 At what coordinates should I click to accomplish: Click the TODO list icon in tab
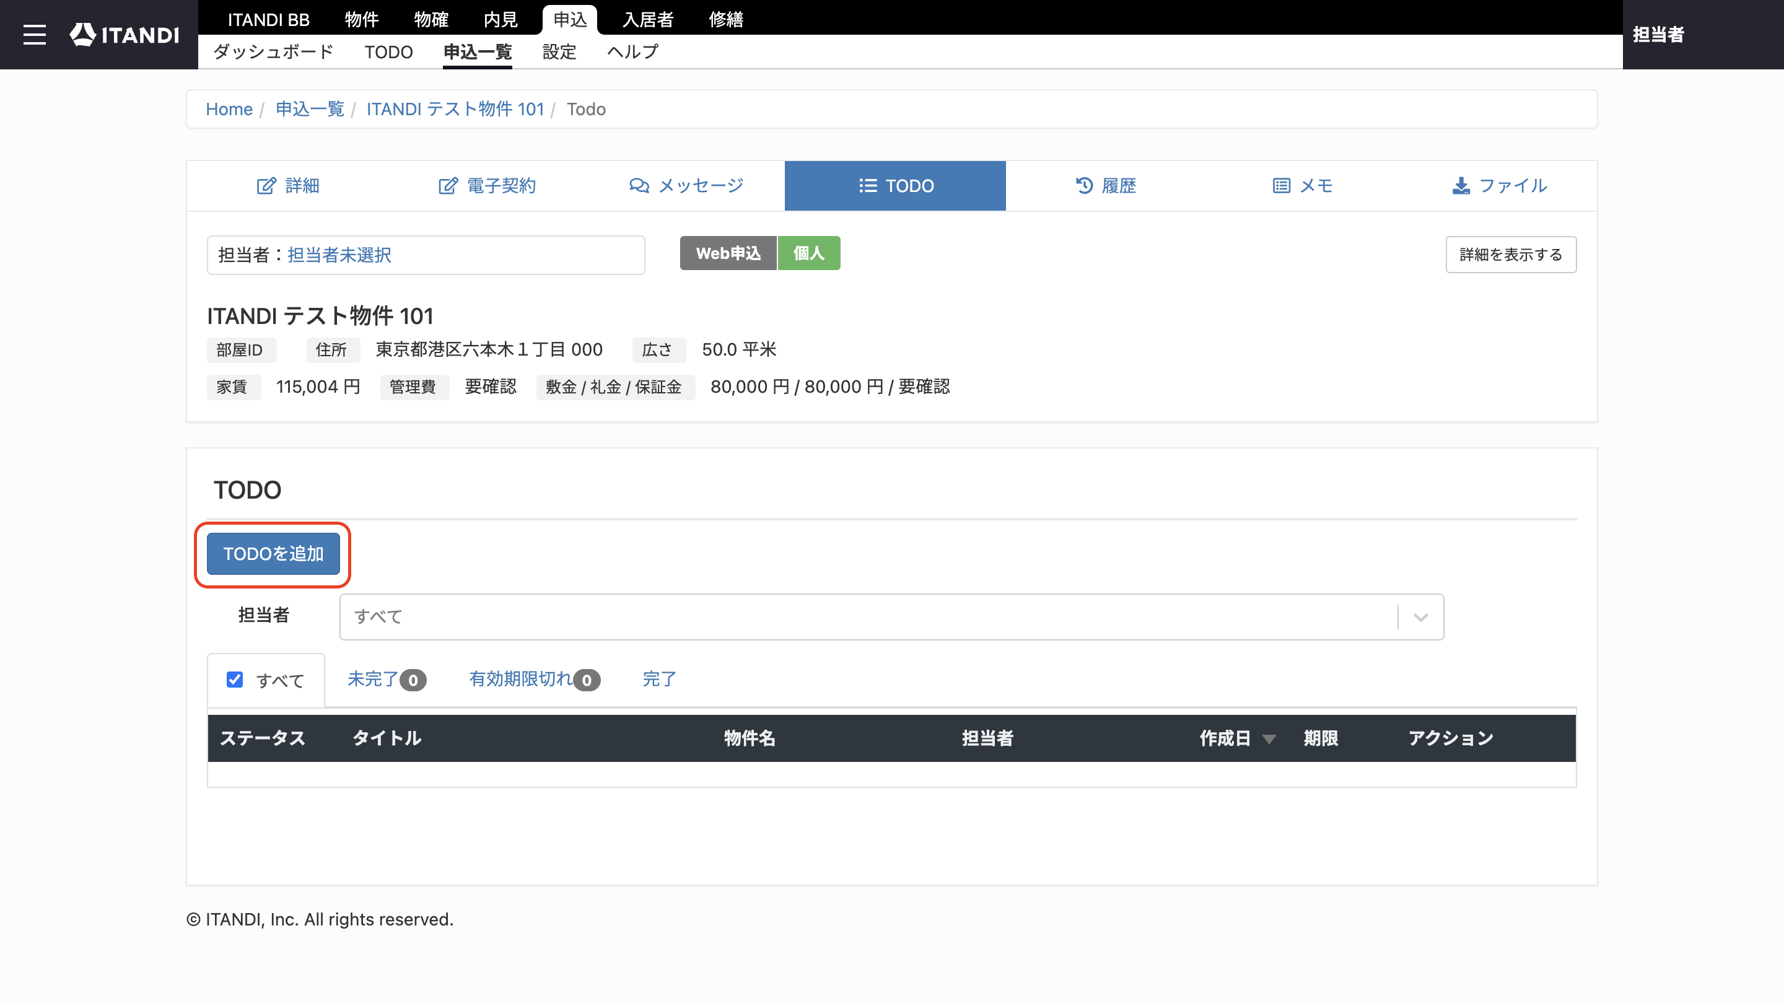click(868, 186)
